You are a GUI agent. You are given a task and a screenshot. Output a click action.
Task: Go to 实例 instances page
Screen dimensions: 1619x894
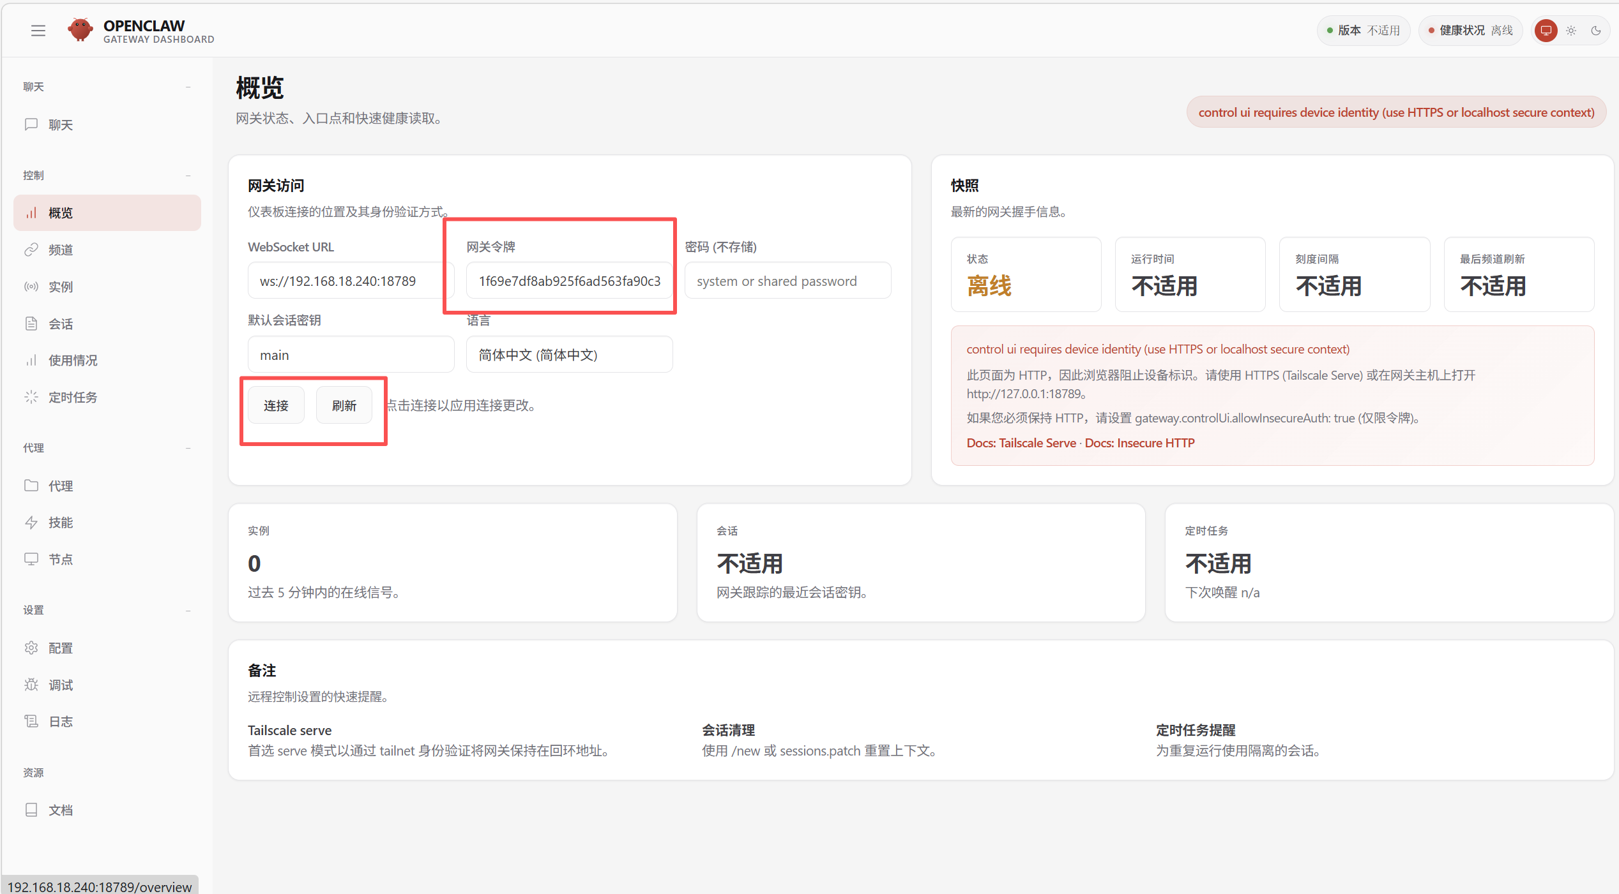coord(60,287)
